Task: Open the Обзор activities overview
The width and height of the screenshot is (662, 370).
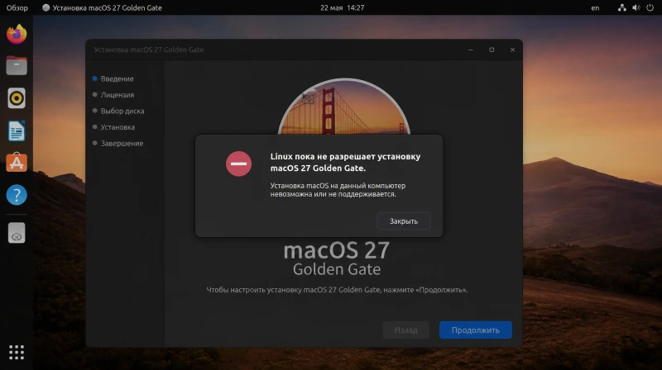Action: pos(17,7)
